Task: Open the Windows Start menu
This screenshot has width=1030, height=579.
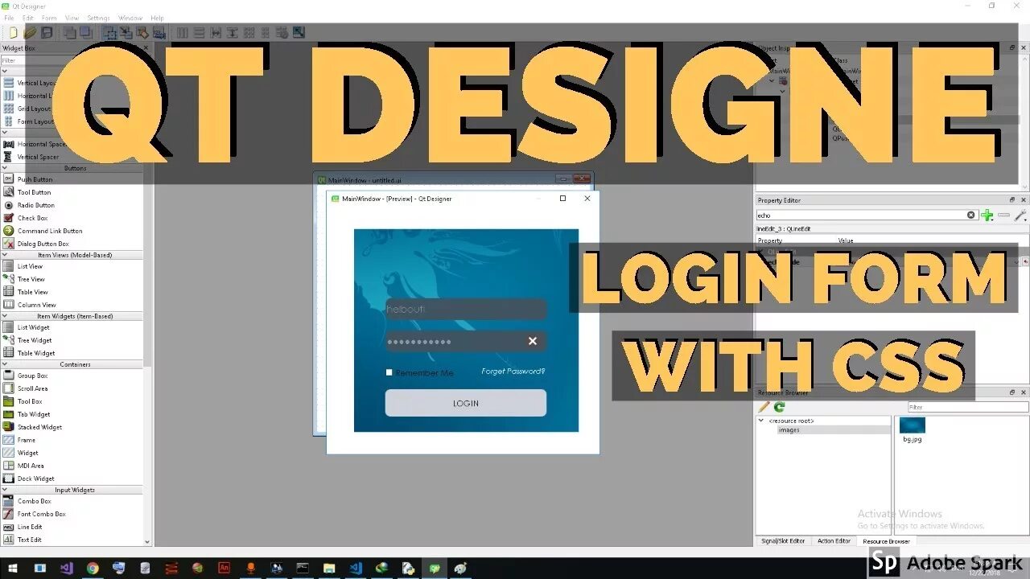Action: tap(13, 569)
